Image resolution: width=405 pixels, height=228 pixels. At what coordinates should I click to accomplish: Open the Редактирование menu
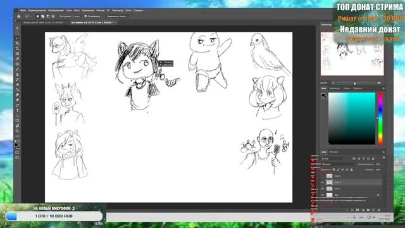click(37, 11)
